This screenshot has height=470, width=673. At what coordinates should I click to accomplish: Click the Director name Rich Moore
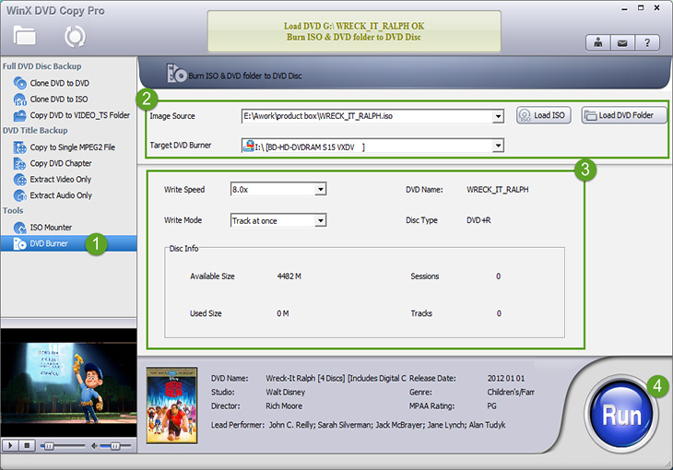click(x=284, y=406)
